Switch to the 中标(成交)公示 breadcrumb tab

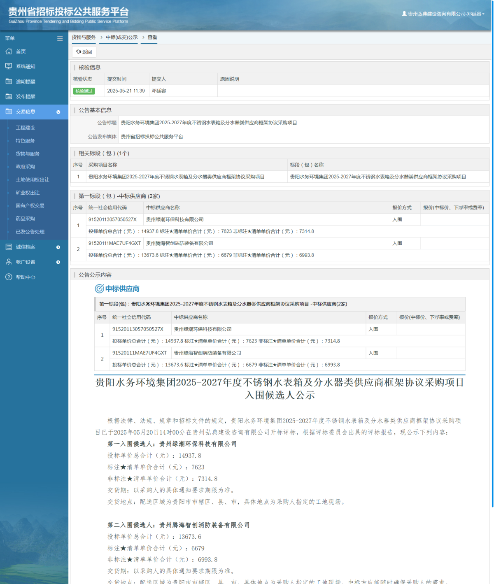(119, 37)
